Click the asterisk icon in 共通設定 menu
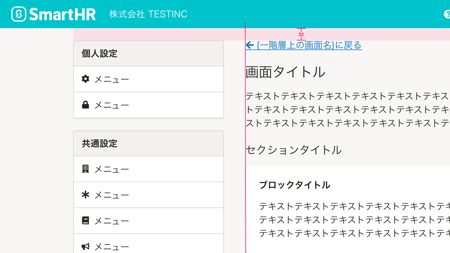The image size is (450, 253). click(x=85, y=195)
